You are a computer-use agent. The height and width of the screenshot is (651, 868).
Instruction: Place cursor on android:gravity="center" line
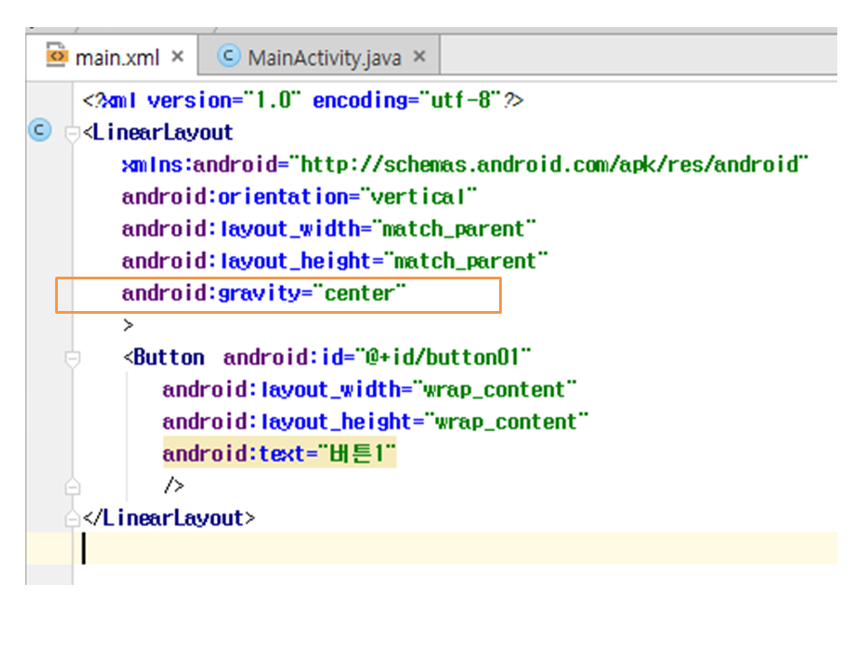point(264,294)
